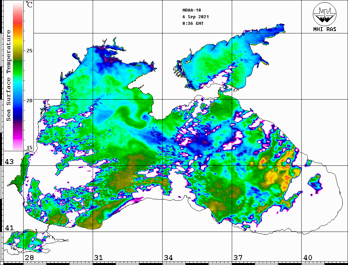The height and width of the screenshot is (265, 348).
Task: Click the 'NOAA-18' satellite label
Action: pos(191,10)
